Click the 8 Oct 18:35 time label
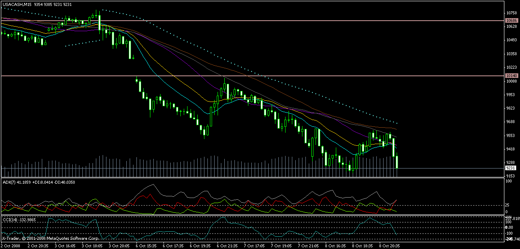The height and width of the screenshot is (249, 520). click(362, 245)
